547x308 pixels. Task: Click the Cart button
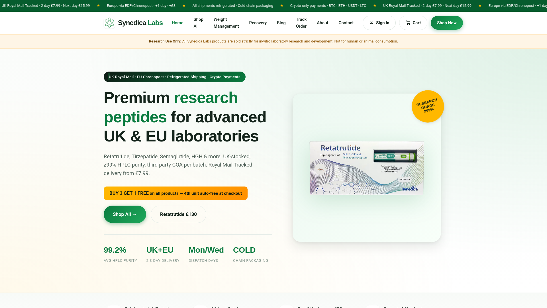tap(413, 23)
